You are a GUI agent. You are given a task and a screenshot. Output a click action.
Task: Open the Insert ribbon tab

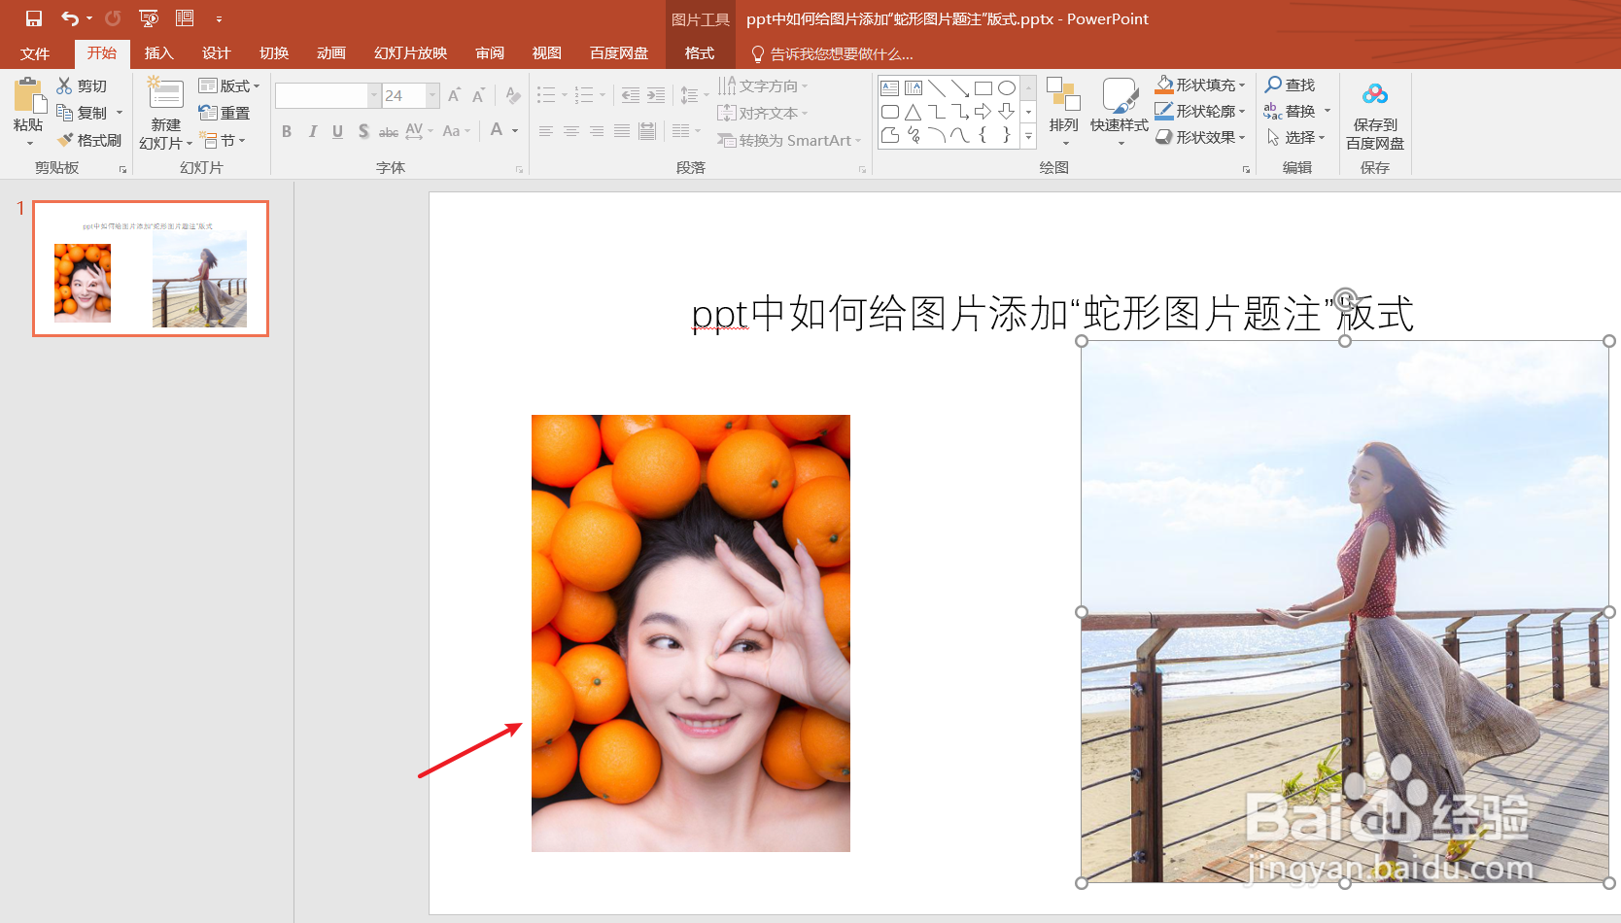coord(158,53)
